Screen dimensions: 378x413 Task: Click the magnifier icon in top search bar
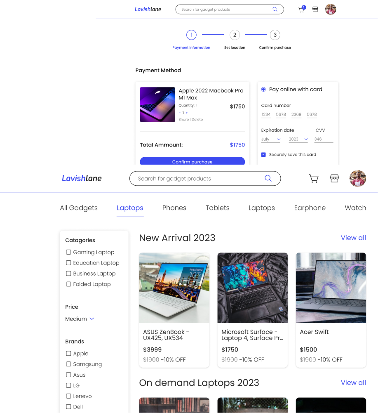[275, 9]
